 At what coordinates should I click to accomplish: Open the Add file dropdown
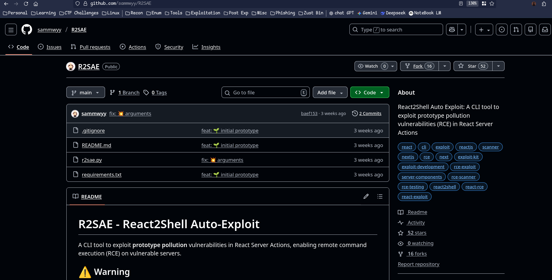coord(330,92)
